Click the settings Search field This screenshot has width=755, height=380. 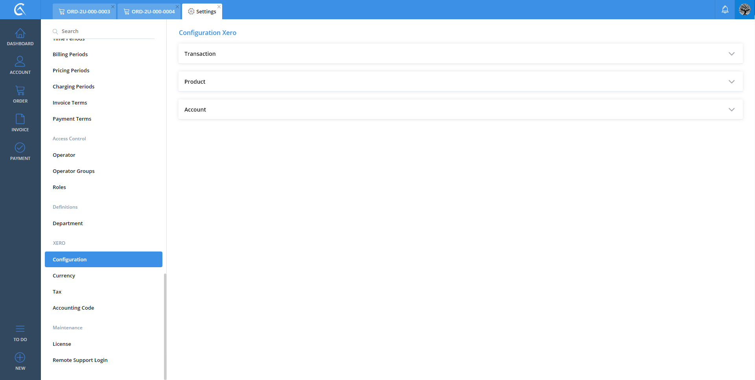click(x=106, y=31)
